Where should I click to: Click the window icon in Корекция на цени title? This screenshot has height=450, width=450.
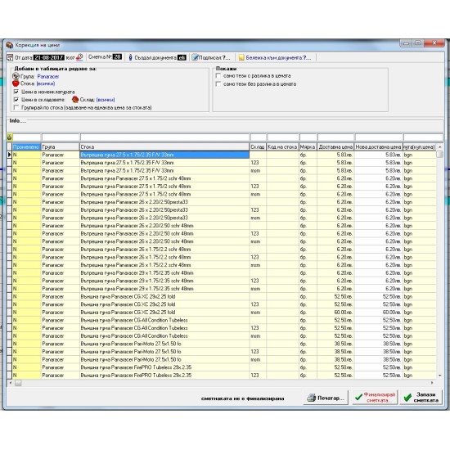coord(10,45)
